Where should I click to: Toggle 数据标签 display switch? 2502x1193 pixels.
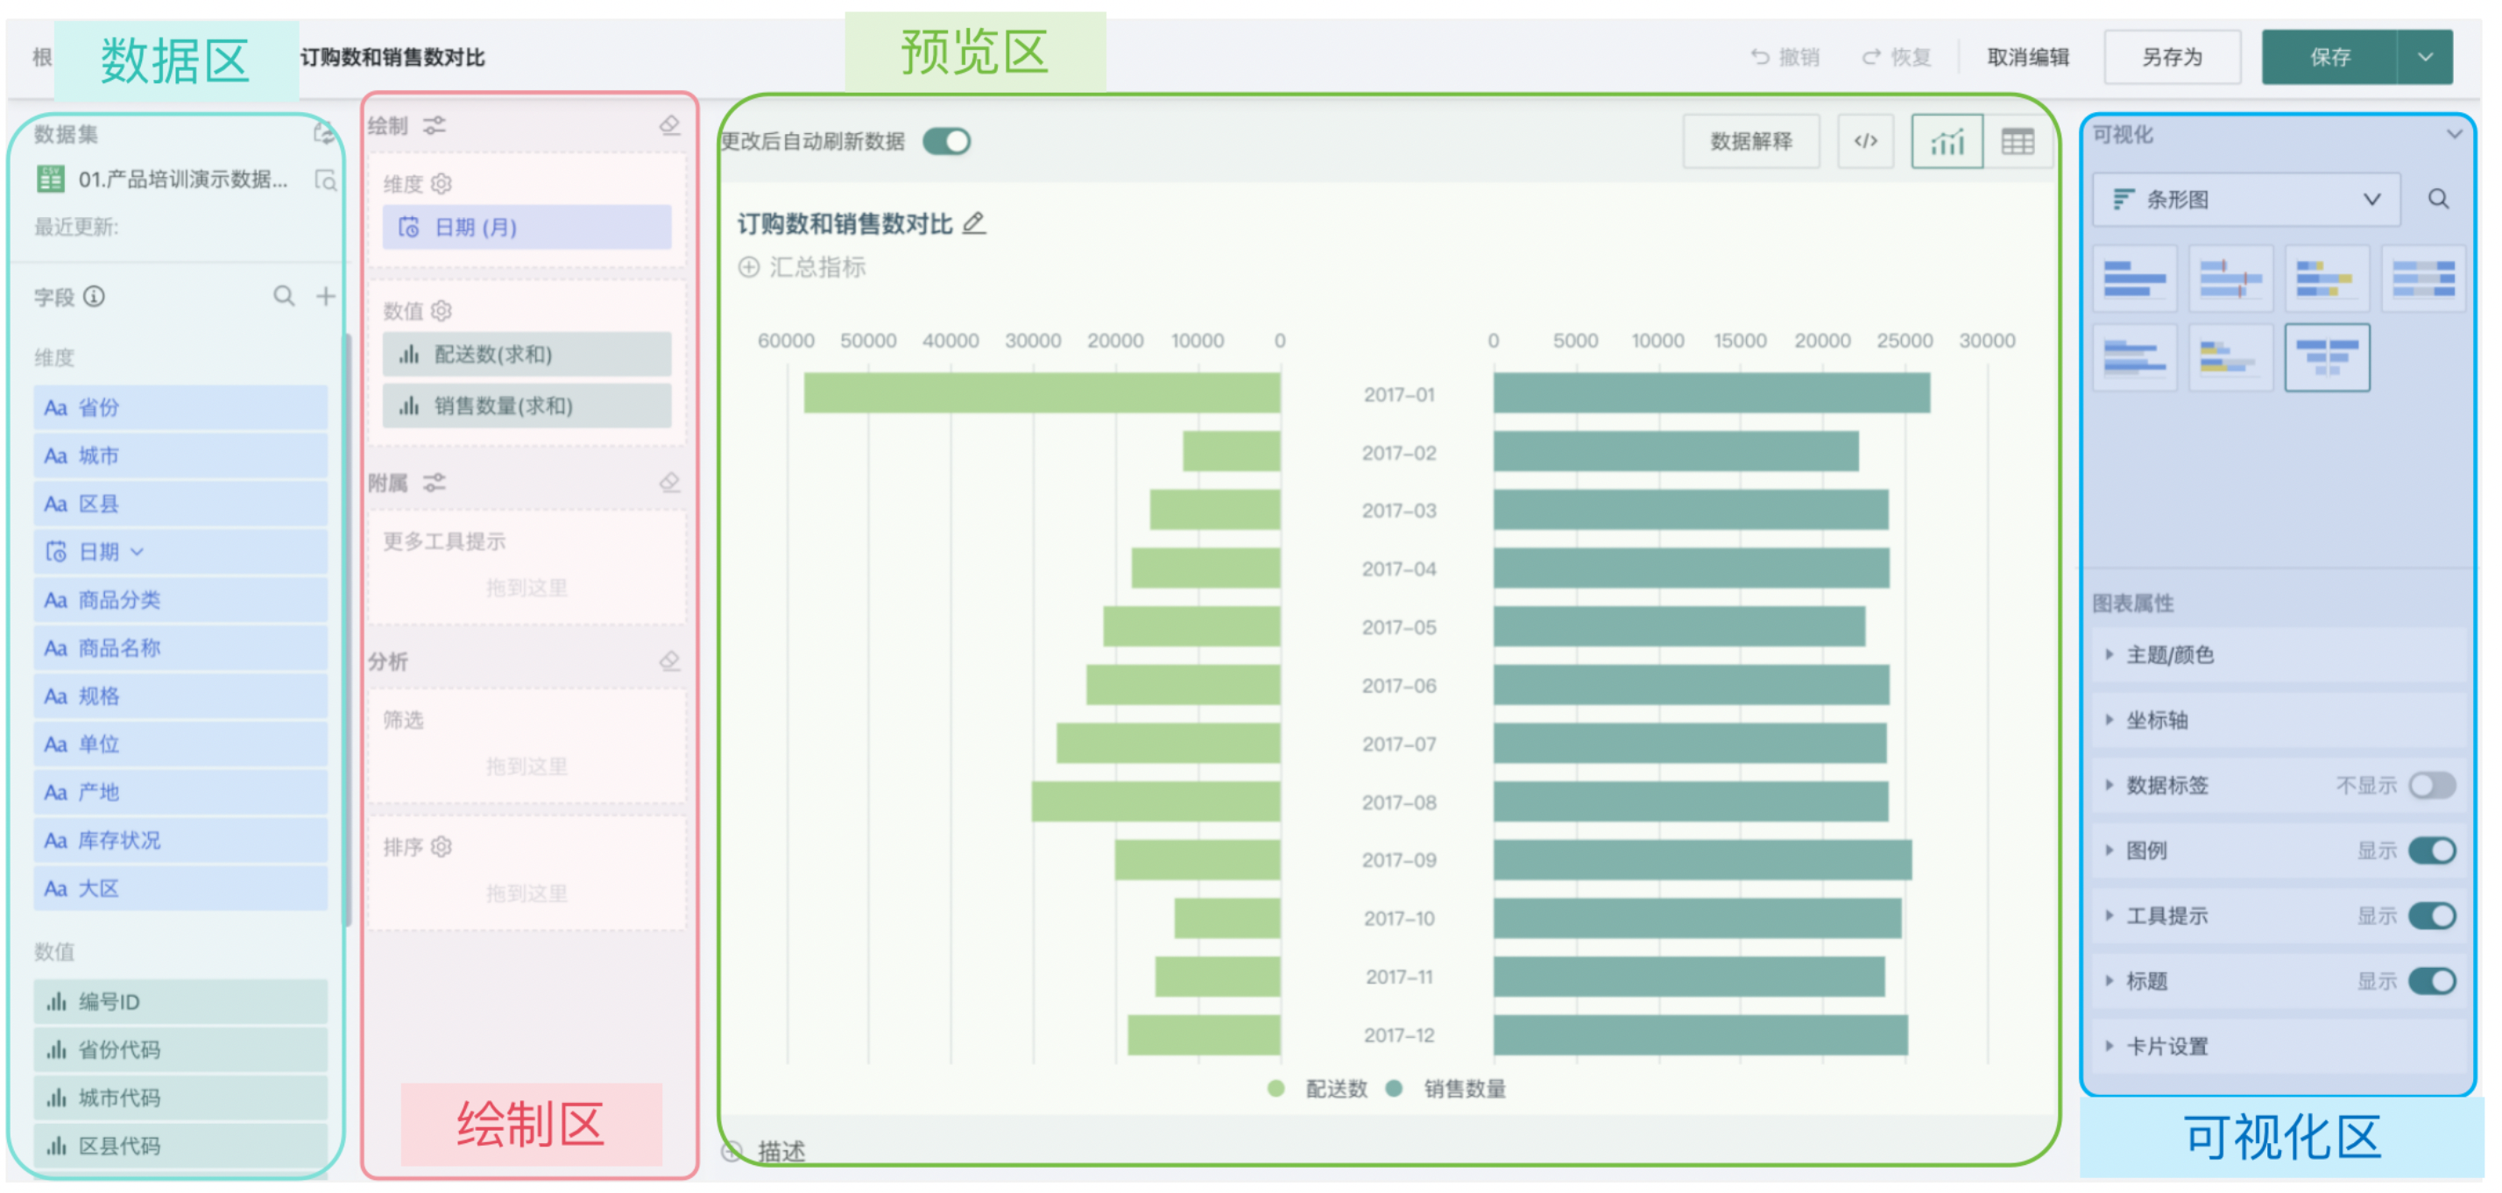(x=2433, y=786)
